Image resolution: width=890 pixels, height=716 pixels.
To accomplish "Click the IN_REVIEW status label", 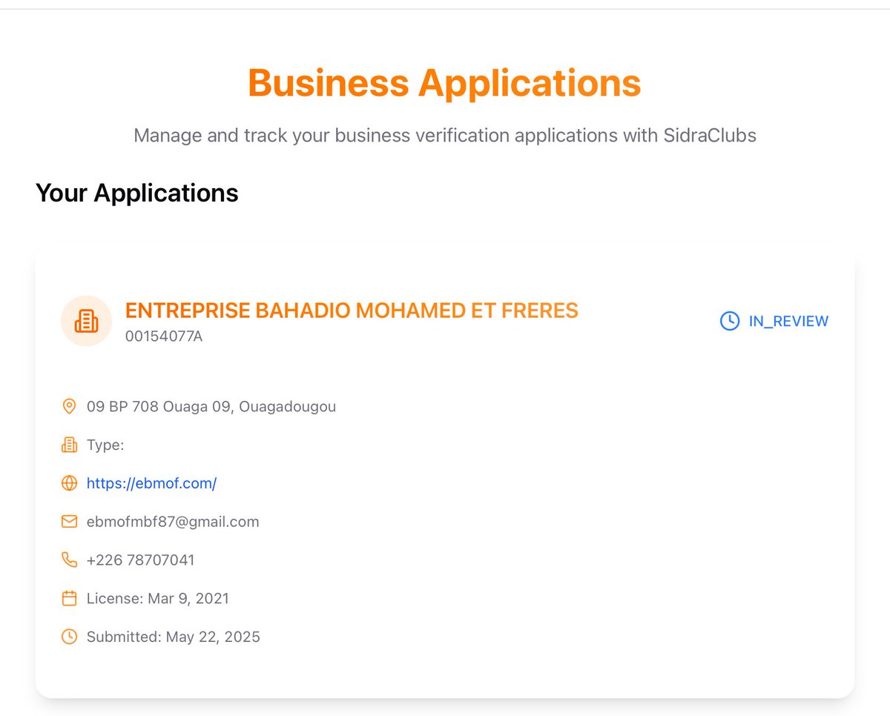I will click(x=788, y=321).
